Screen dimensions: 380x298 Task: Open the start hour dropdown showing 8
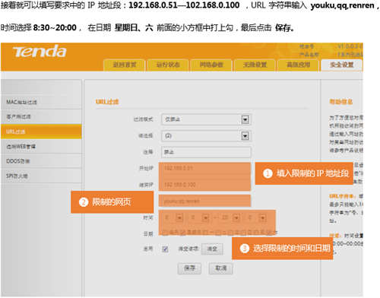(x=173, y=217)
